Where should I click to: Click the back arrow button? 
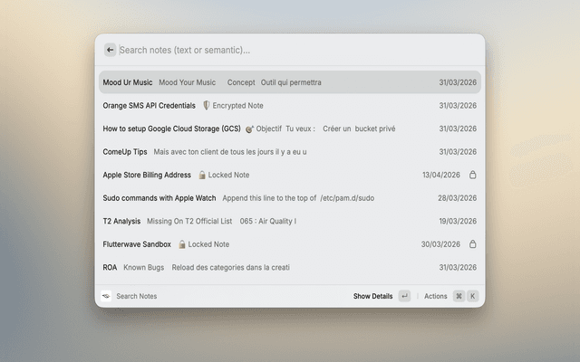110,51
